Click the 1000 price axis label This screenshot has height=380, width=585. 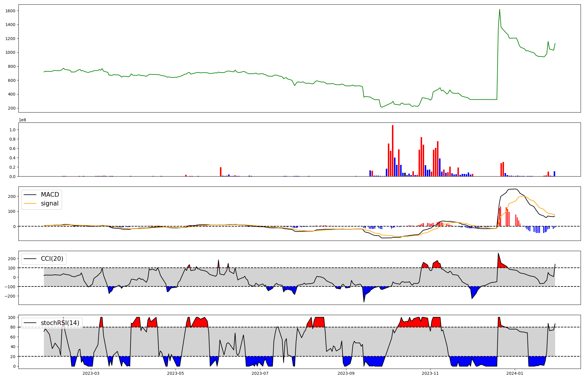(10, 53)
